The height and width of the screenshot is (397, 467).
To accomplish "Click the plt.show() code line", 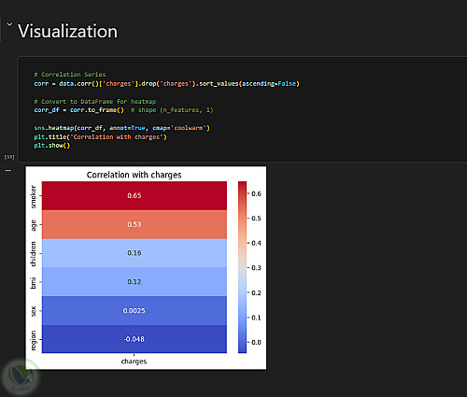I will point(52,146).
